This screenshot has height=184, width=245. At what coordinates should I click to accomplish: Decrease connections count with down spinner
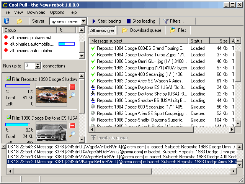pos(38,67)
